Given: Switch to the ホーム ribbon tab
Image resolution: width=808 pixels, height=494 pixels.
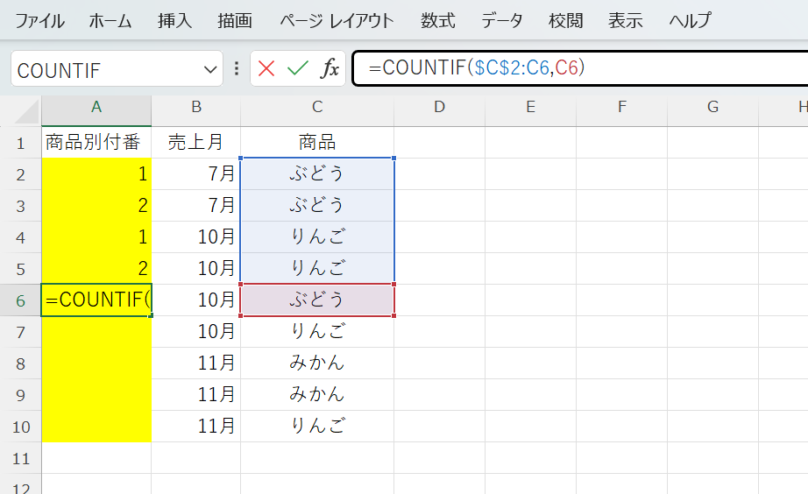Looking at the screenshot, I should [110, 20].
